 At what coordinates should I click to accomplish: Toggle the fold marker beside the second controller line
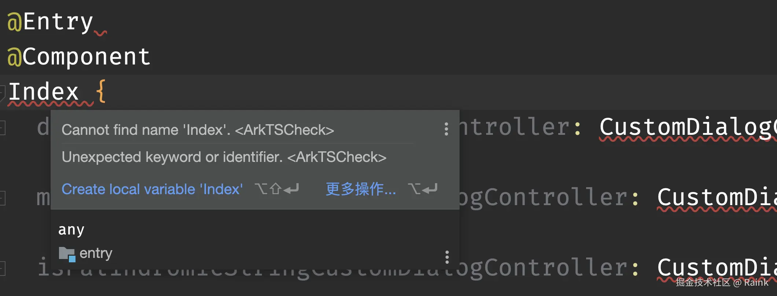pyautogui.click(x=2, y=198)
